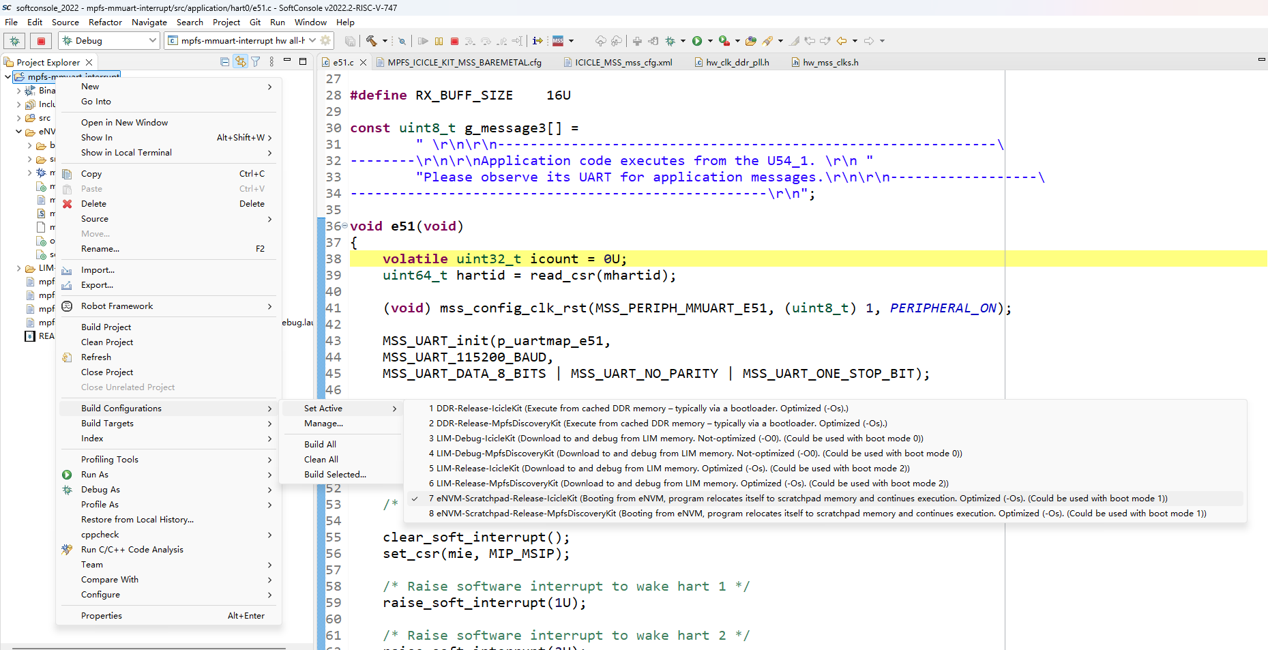
Task: Choose Clean Project in context menu
Action: 168,342
